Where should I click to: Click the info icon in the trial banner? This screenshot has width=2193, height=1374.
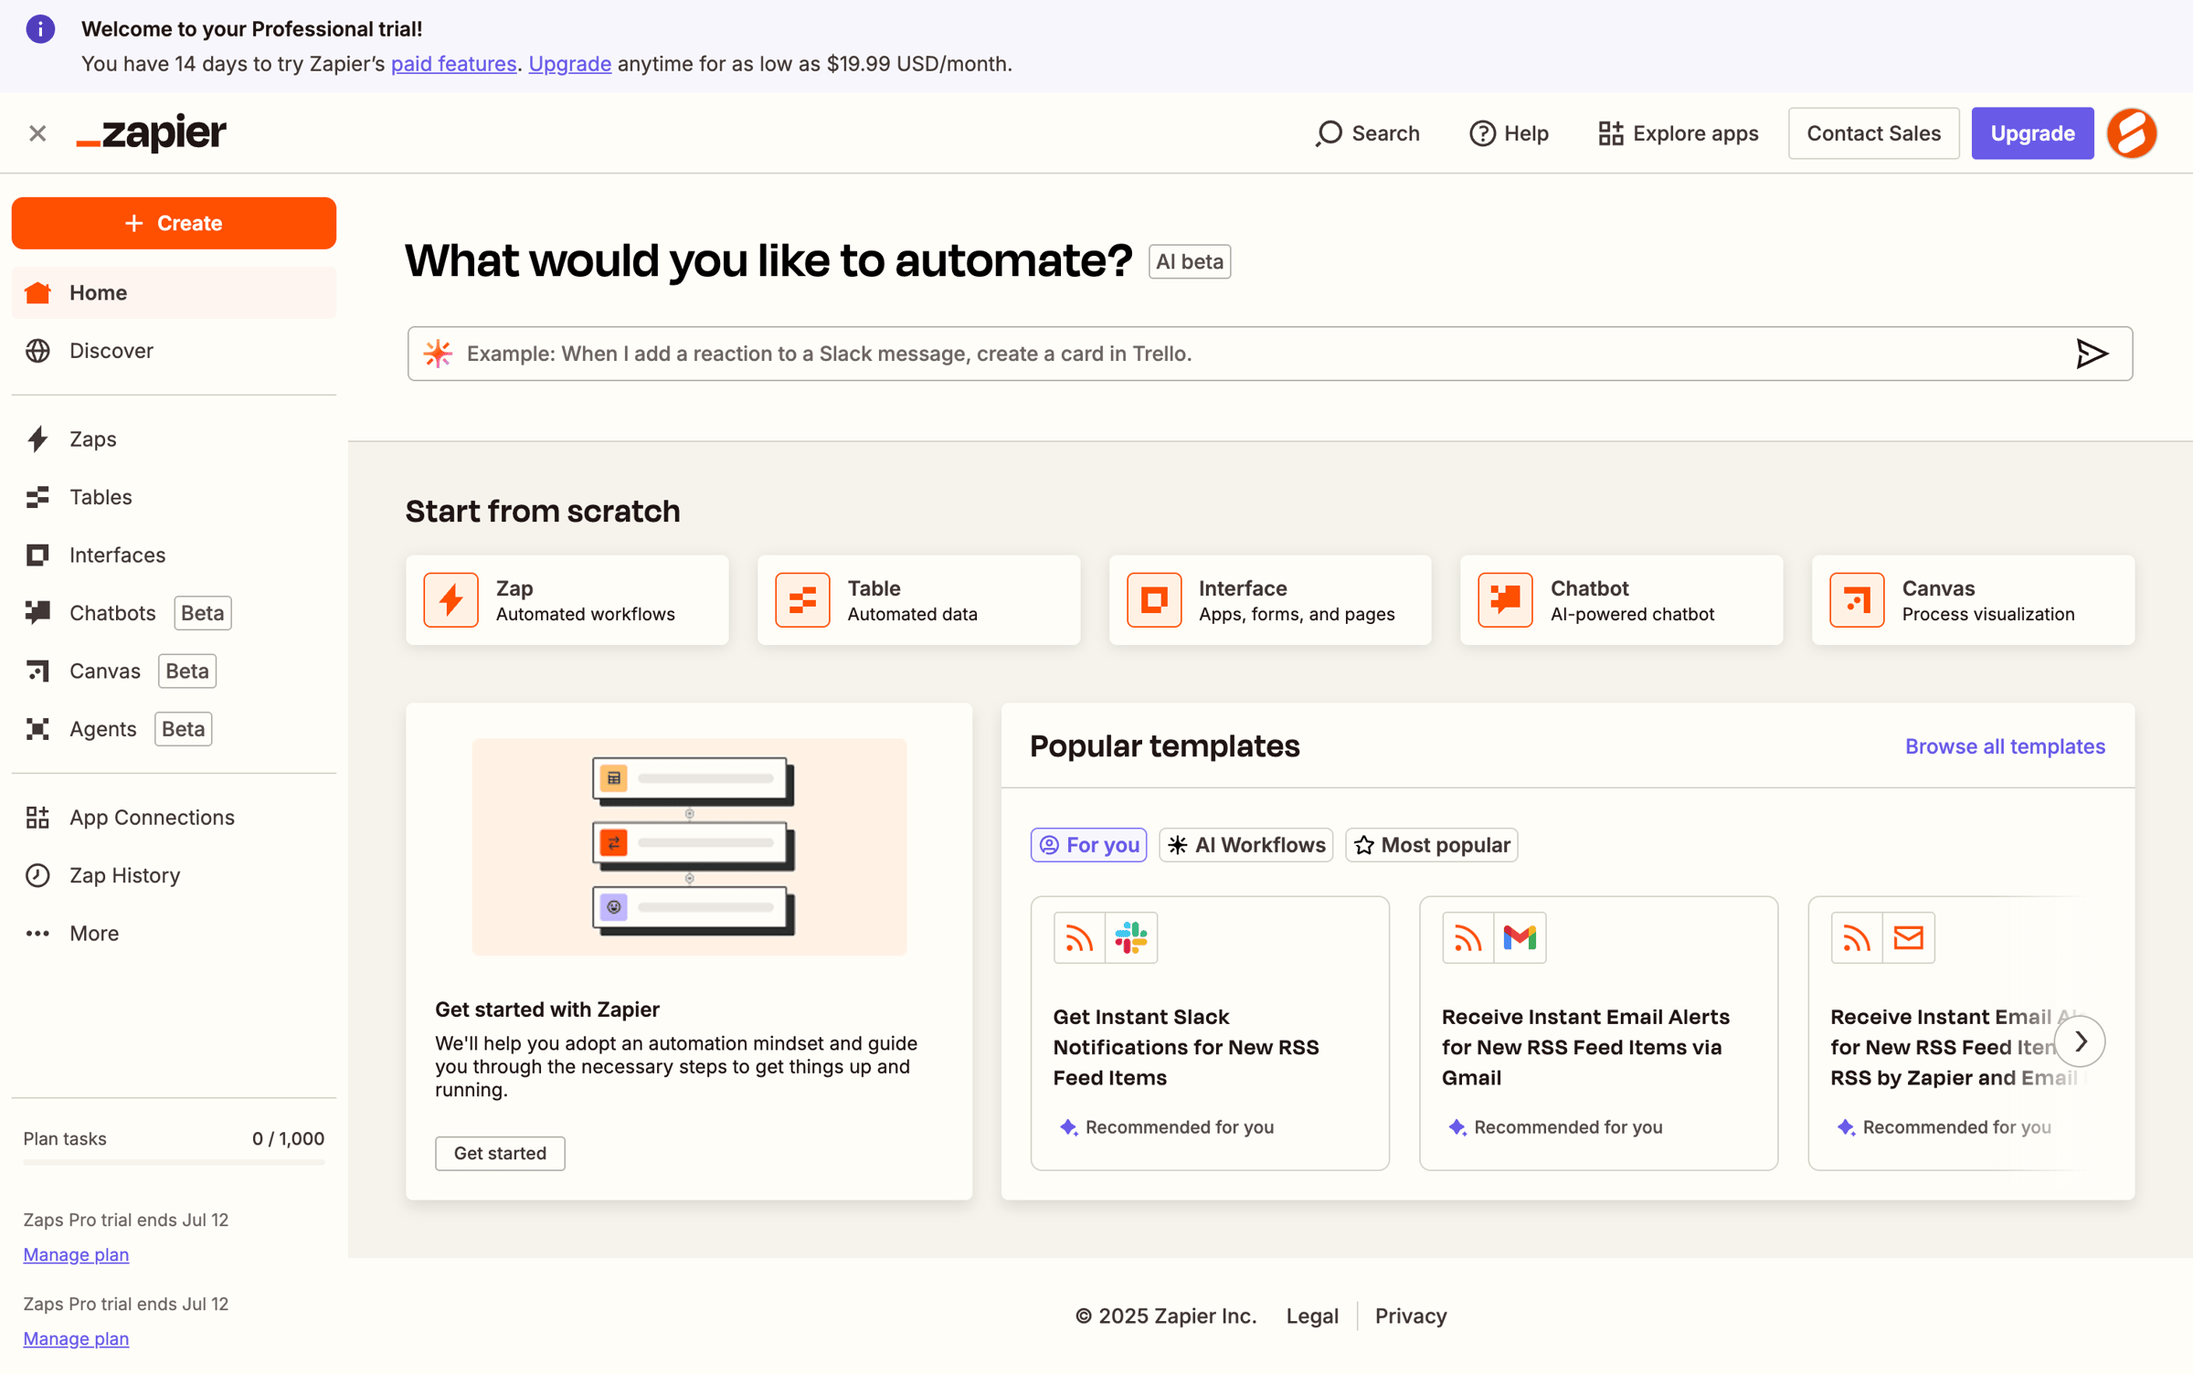click(x=40, y=29)
